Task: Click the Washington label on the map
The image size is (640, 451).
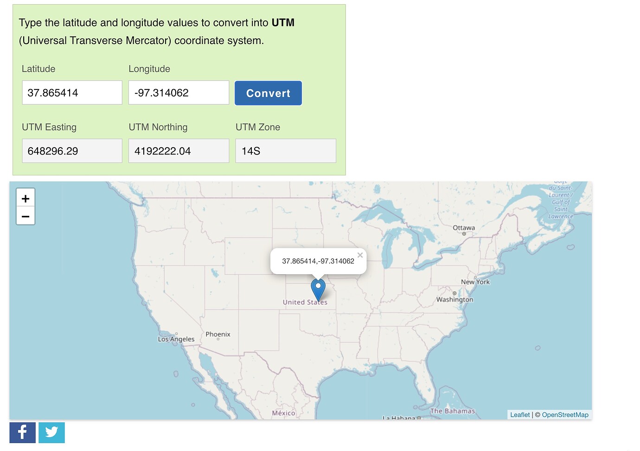Action: coord(454,300)
